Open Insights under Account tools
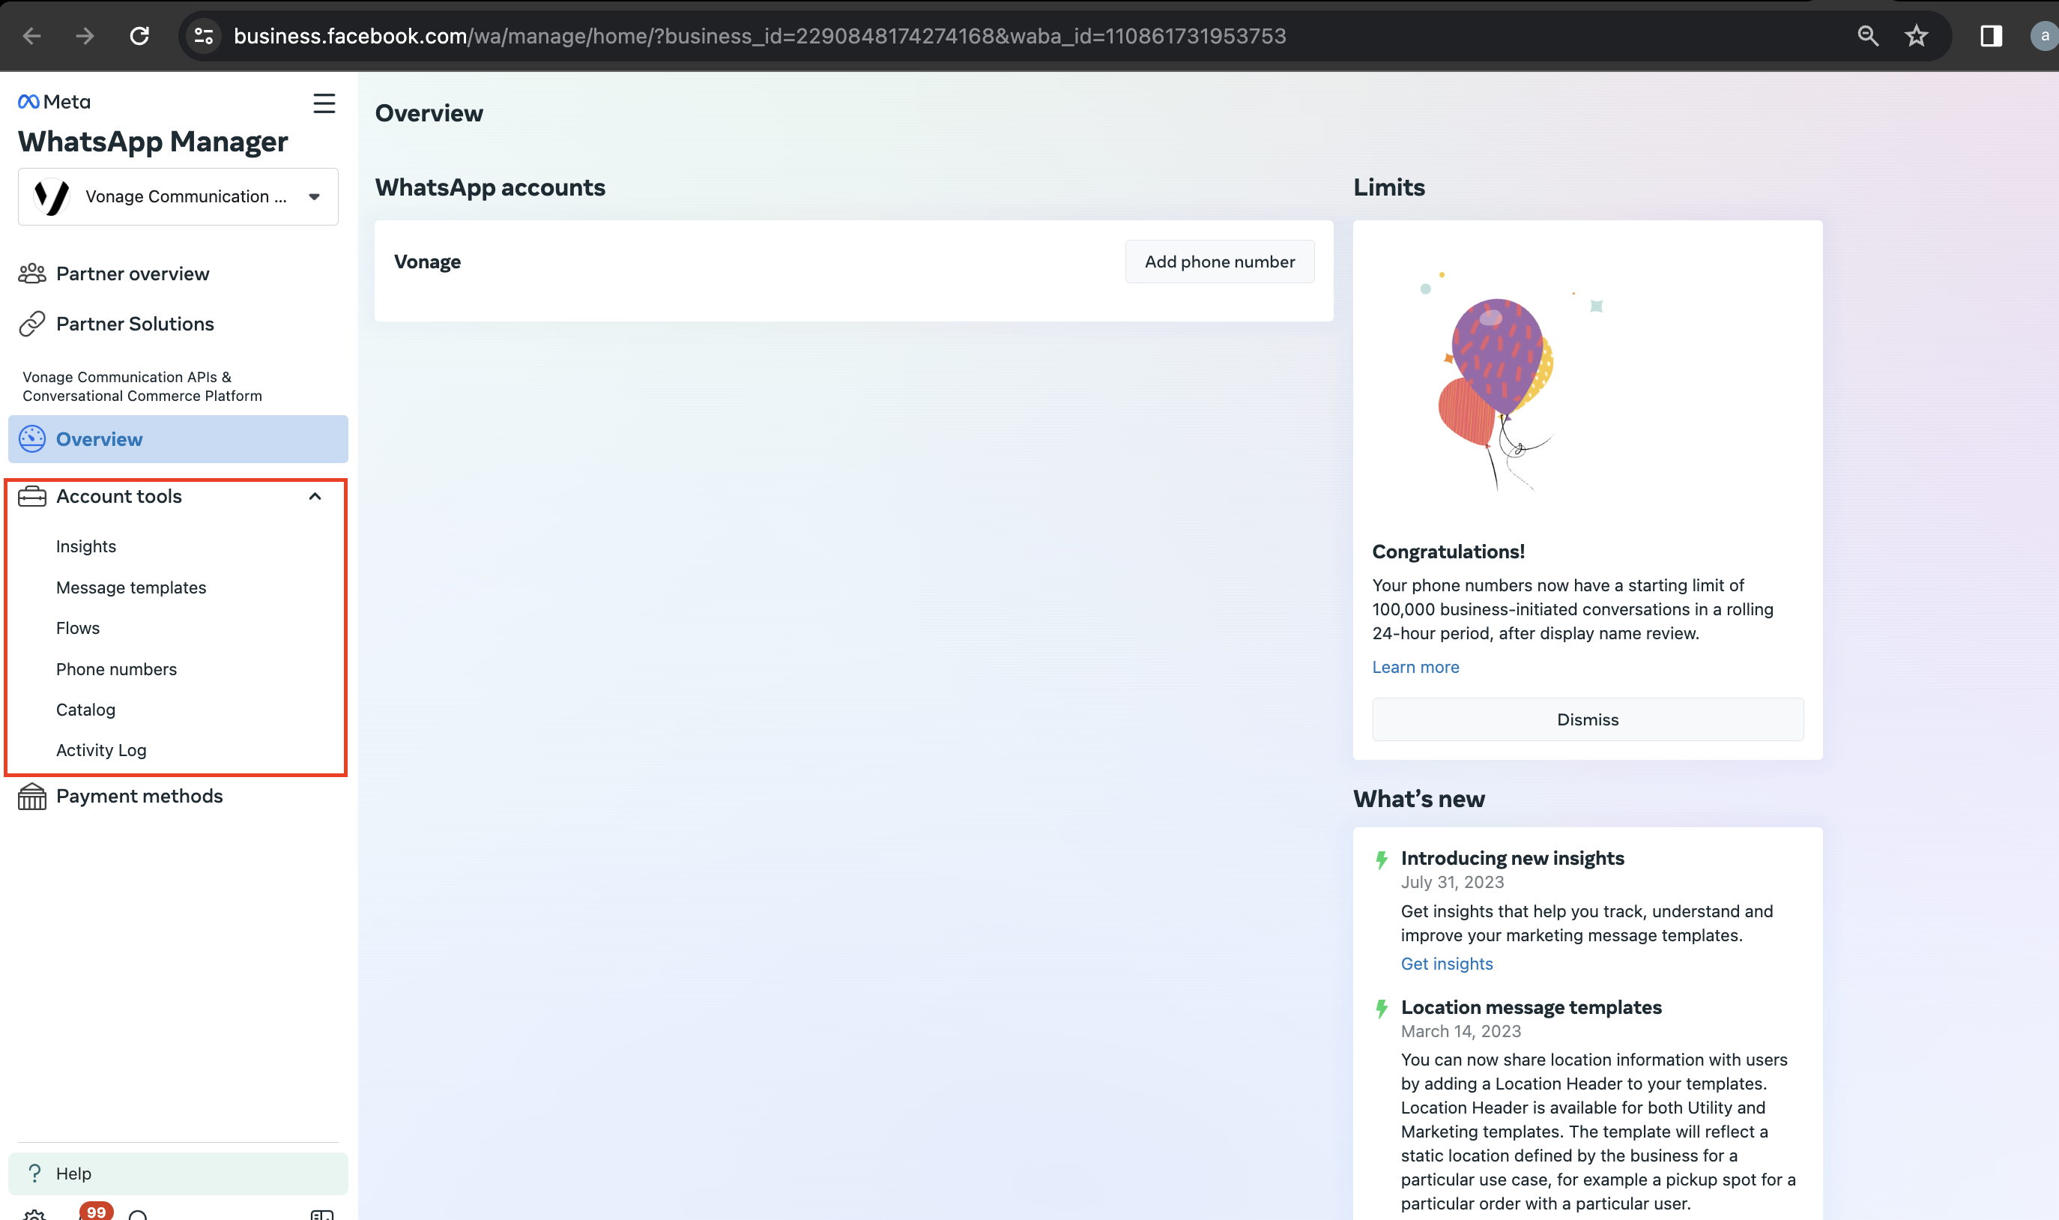Screen dimensions: 2059x1220 [86, 547]
